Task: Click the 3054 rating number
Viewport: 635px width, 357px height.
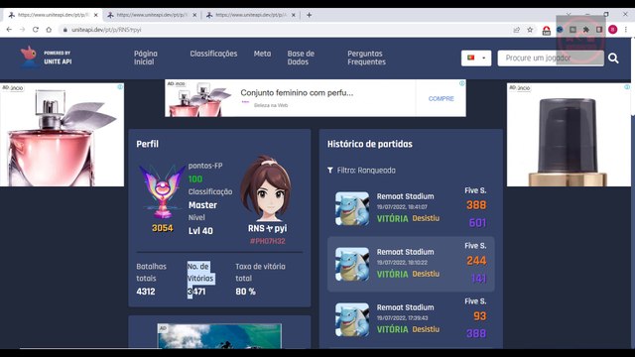Action: click(163, 228)
